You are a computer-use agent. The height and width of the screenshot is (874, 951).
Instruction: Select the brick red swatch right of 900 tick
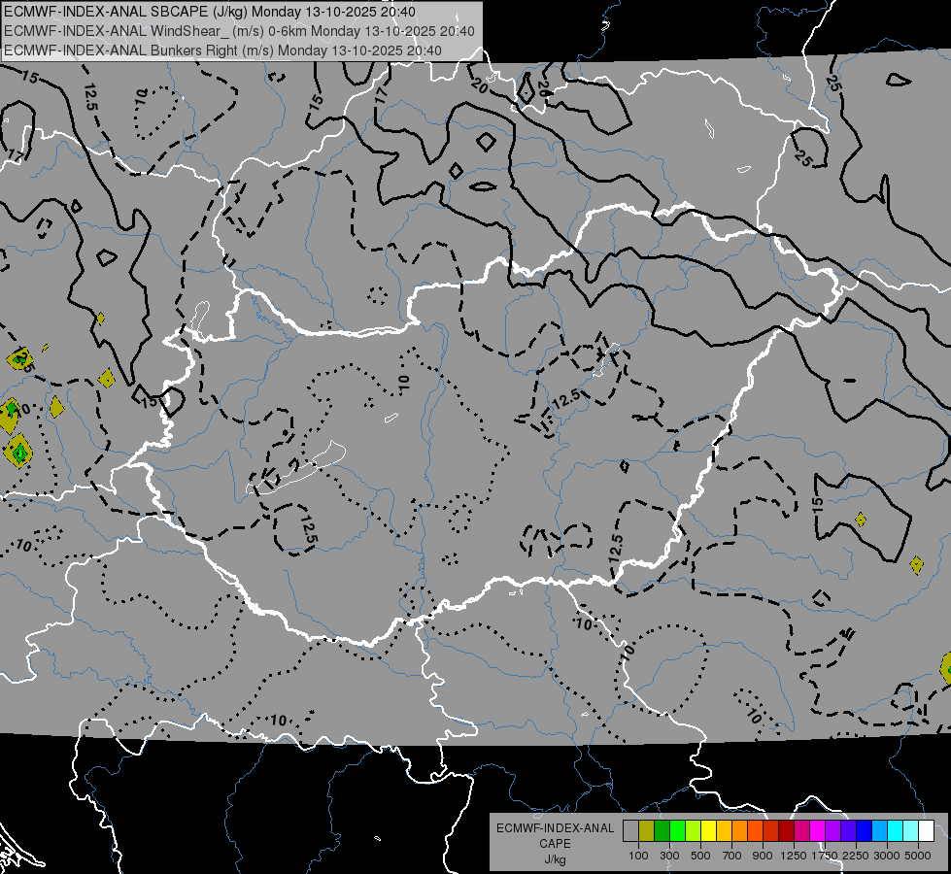click(771, 831)
